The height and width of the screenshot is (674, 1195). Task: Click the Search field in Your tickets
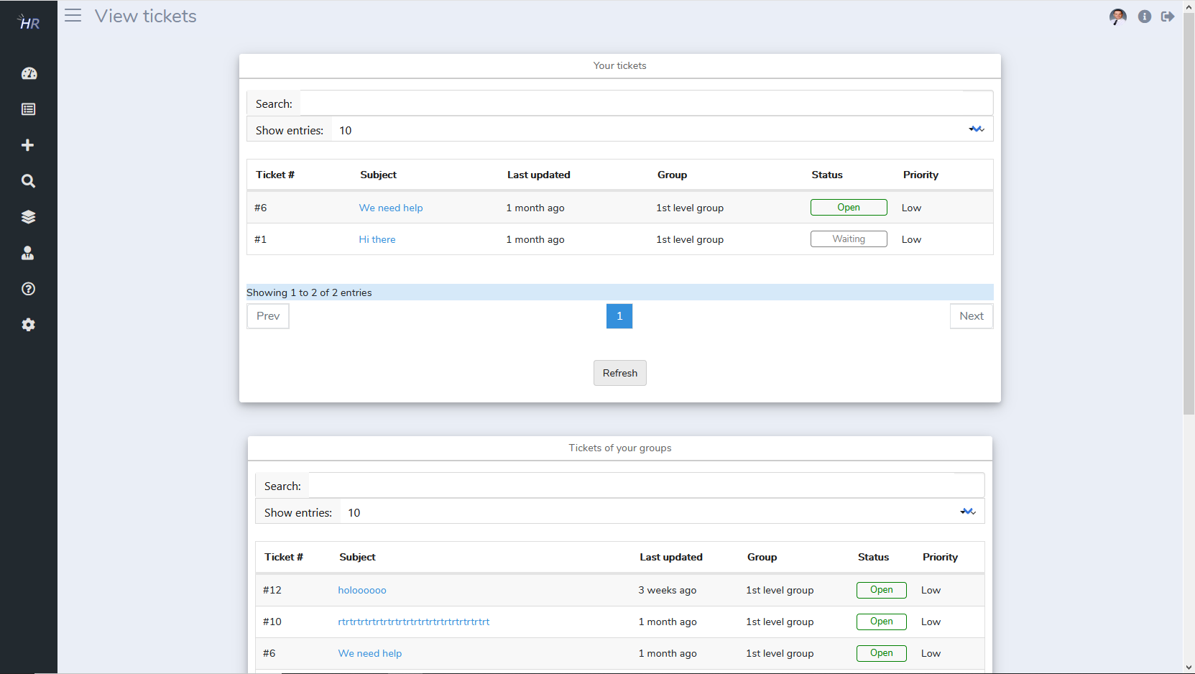pyautogui.click(x=646, y=103)
